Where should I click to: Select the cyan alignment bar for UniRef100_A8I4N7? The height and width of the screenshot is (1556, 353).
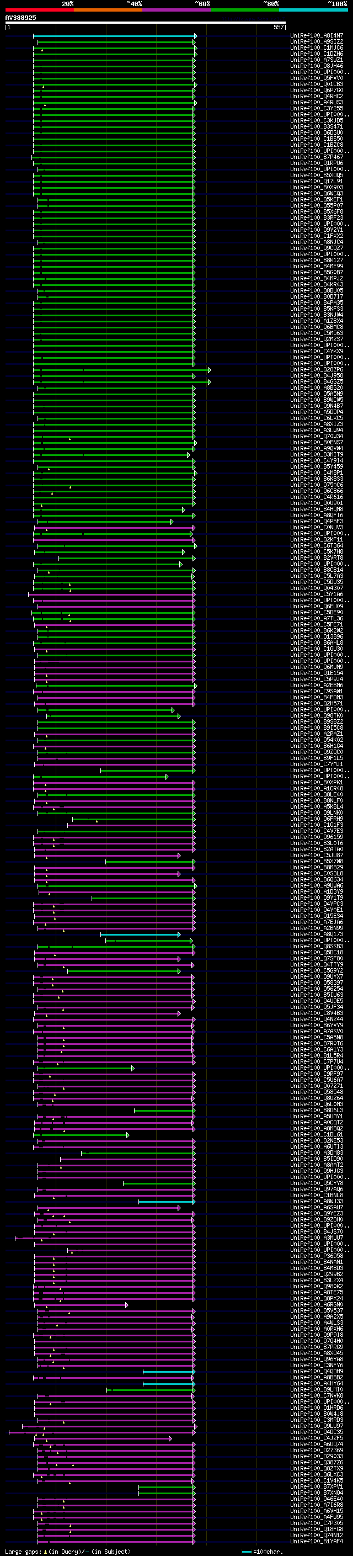(115, 36)
